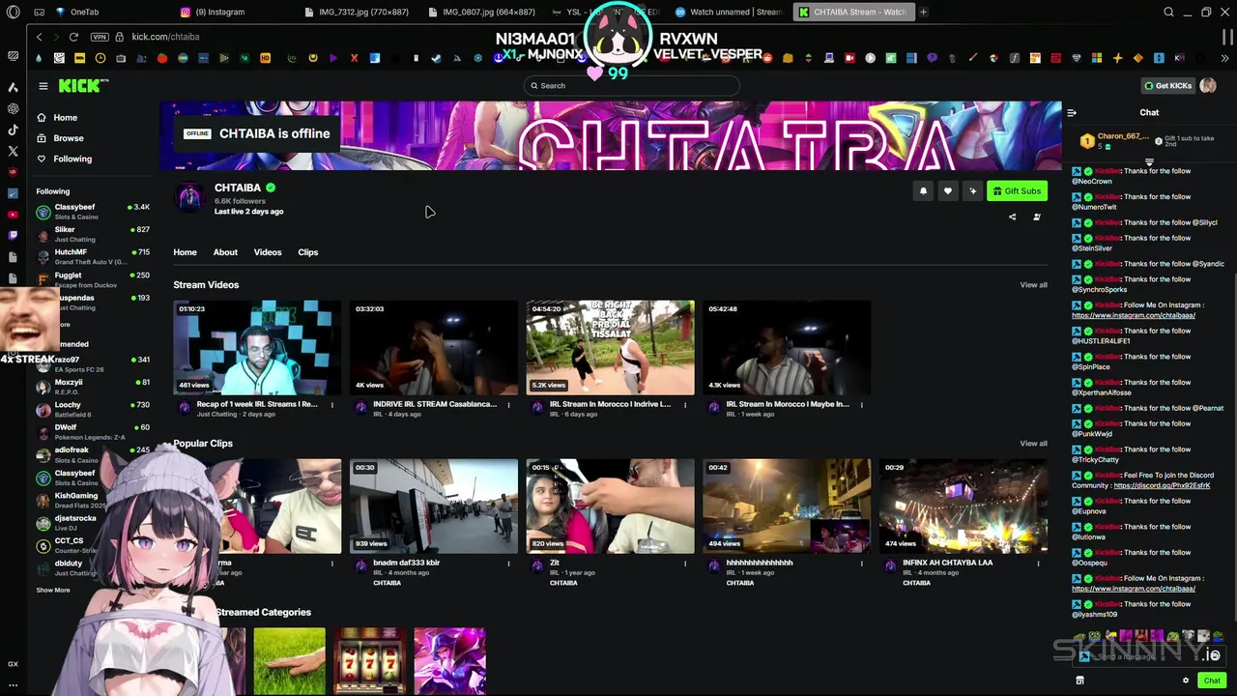The height and width of the screenshot is (696, 1237).
Task: Select the channel Home tab
Action: click(x=185, y=252)
